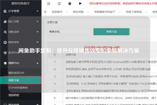
Task: Click the 群控闲鱼助手 app title
Action: pyautogui.click(x=21, y=3)
